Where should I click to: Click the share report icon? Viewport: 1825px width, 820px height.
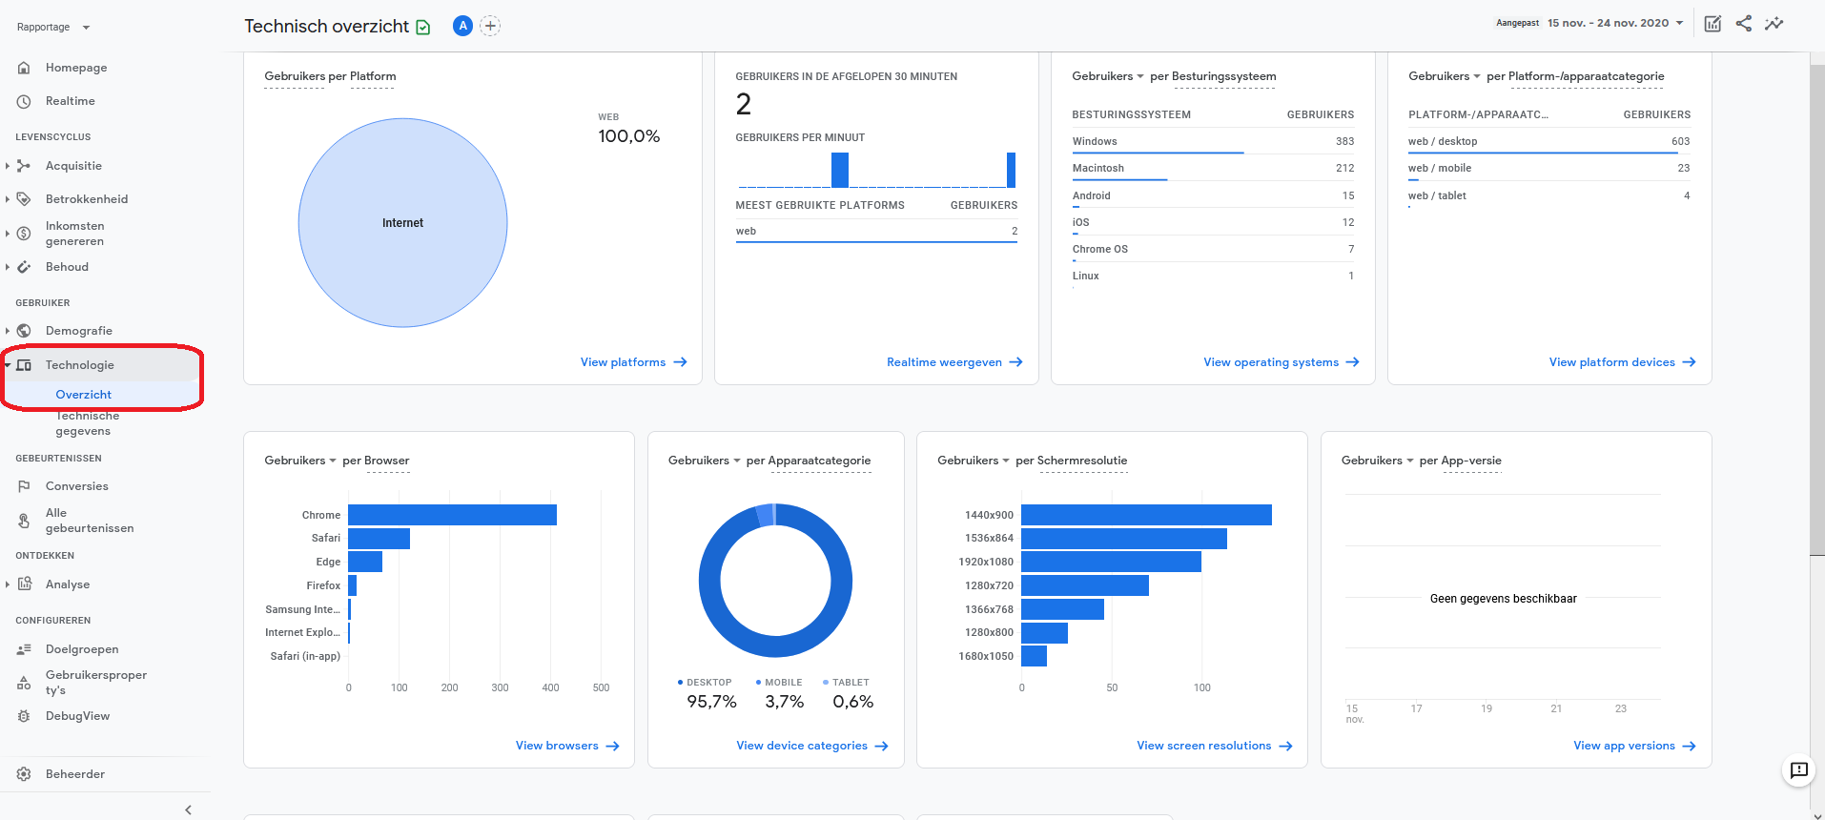click(x=1743, y=24)
